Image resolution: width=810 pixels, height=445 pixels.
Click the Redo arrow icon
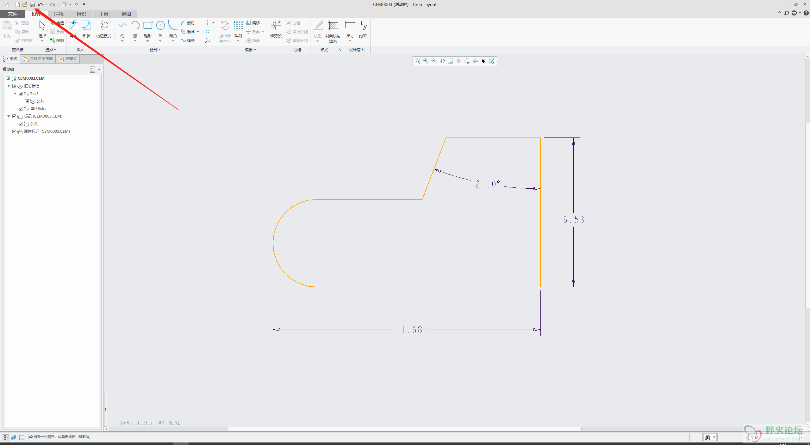[x=52, y=4]
